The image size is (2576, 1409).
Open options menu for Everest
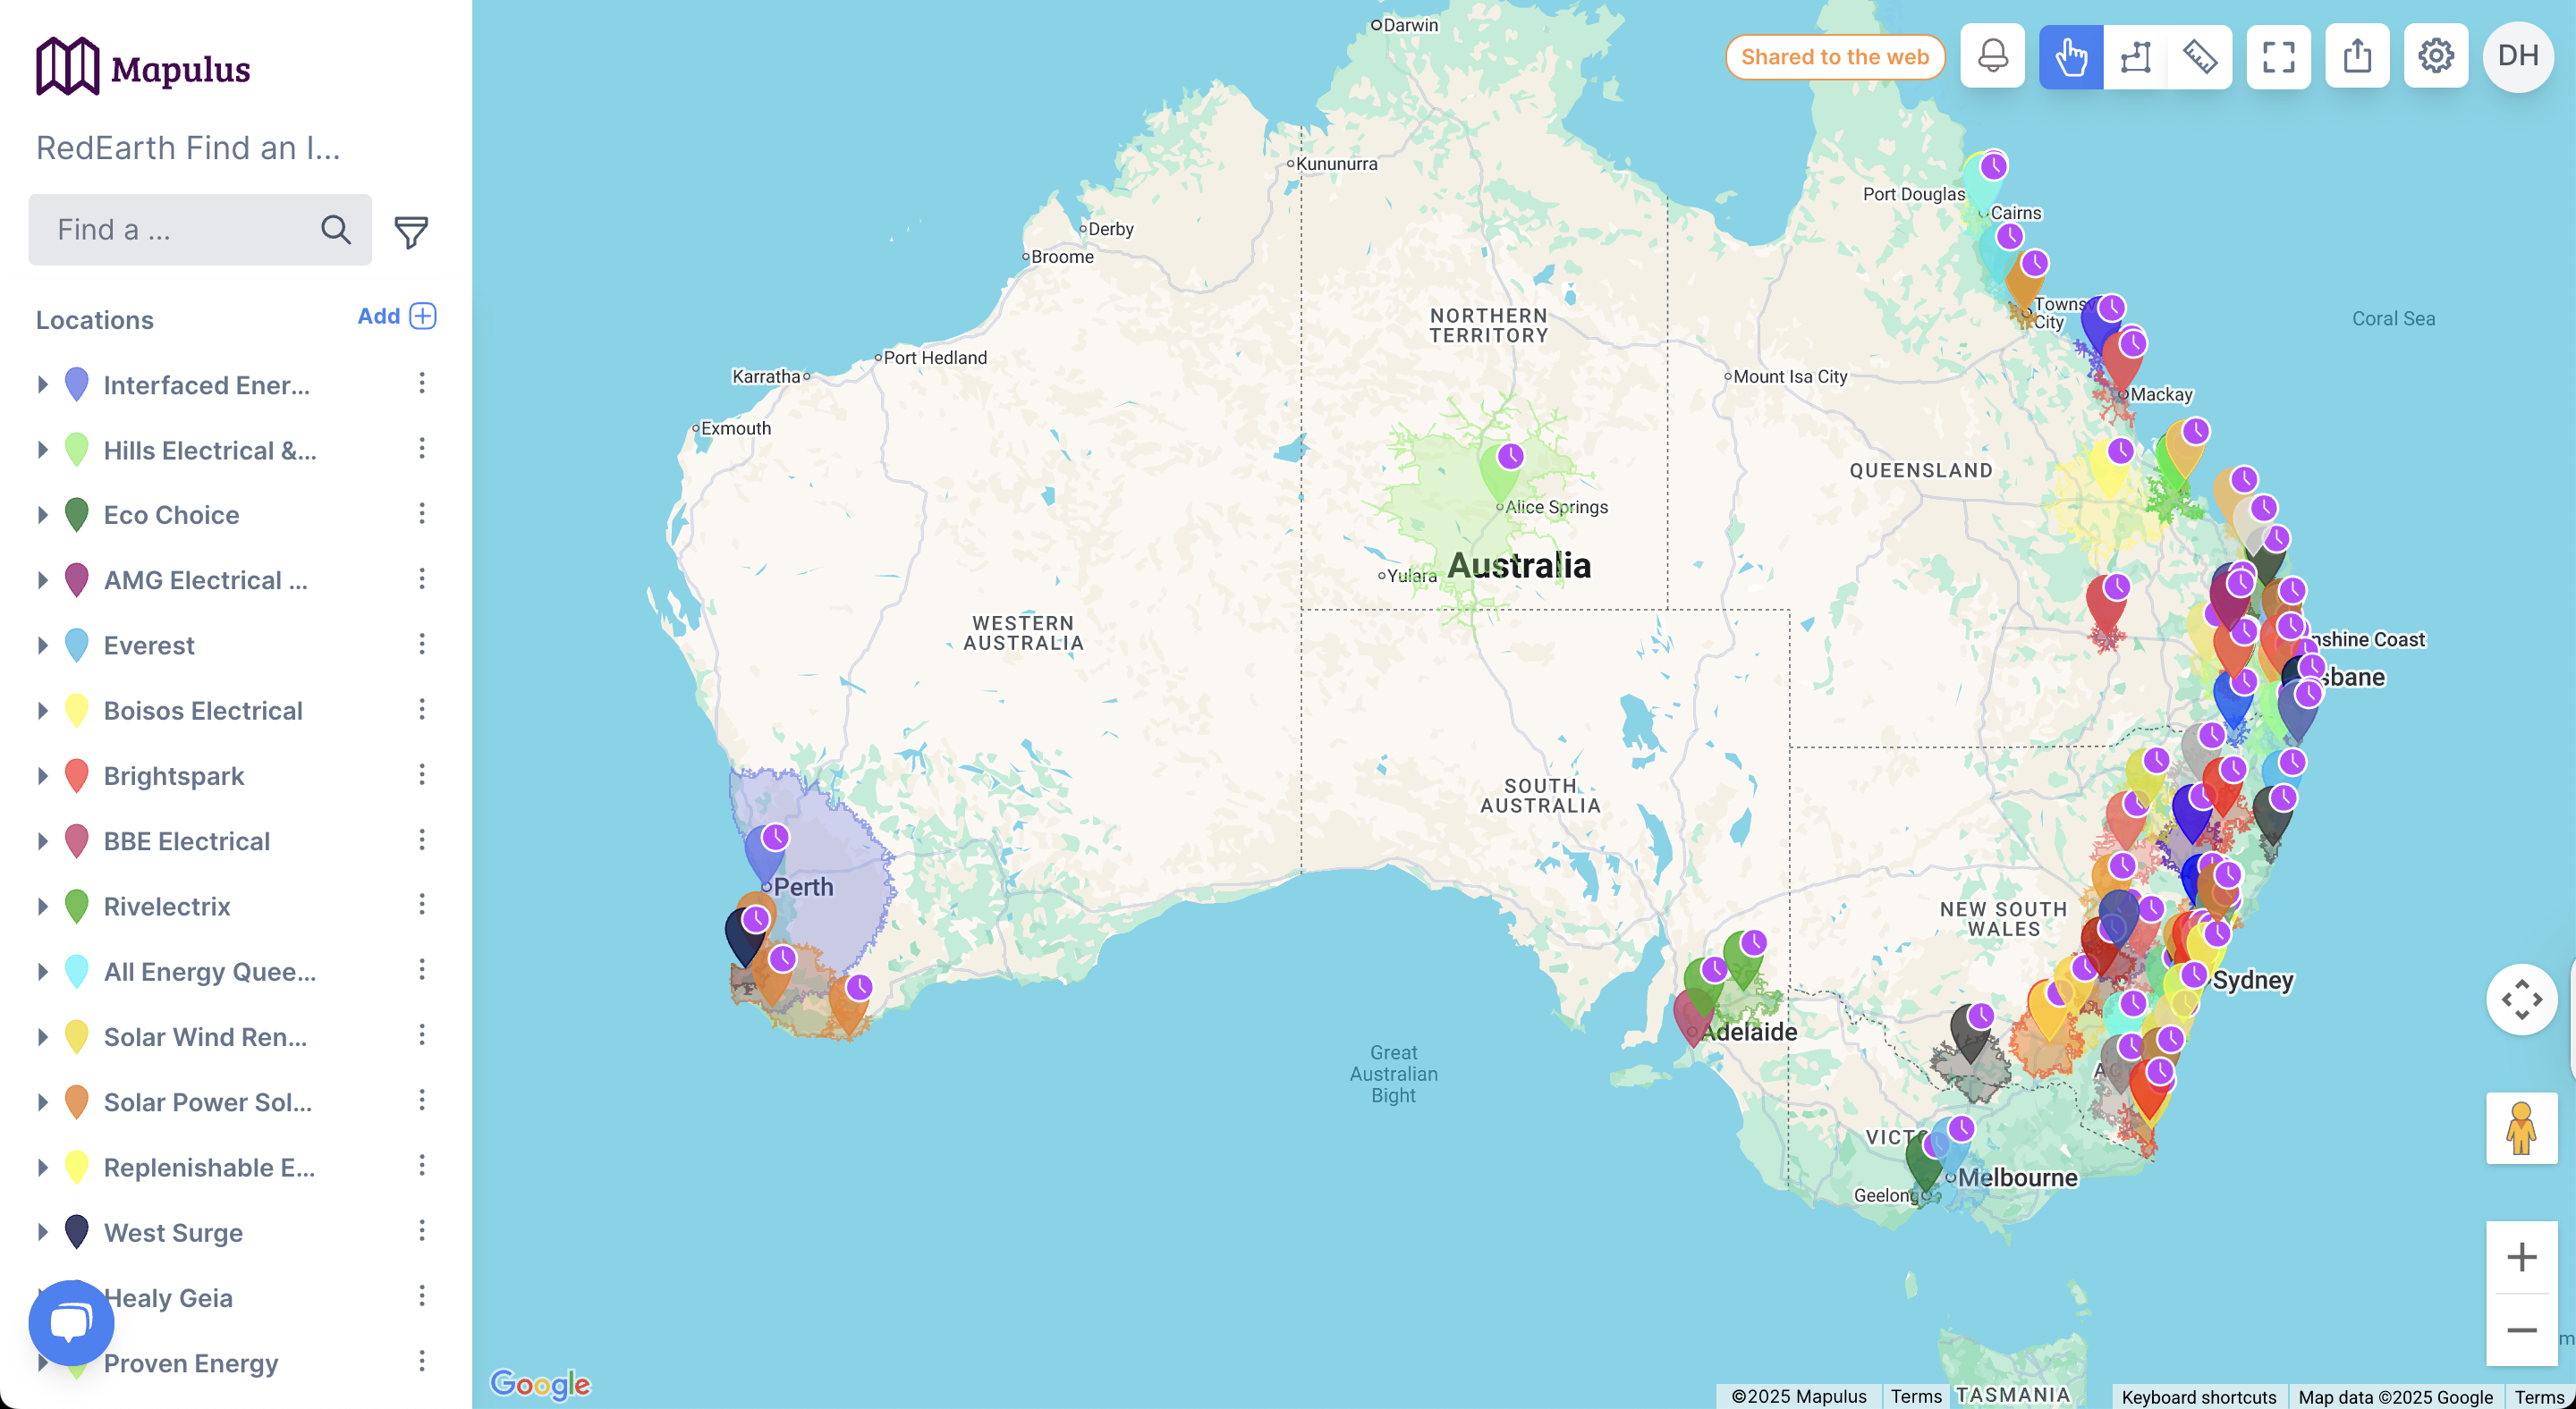(x=422, y=645)
